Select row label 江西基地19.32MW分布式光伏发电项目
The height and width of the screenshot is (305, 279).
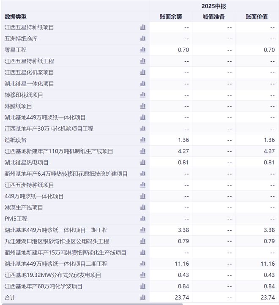click(53, 275)
